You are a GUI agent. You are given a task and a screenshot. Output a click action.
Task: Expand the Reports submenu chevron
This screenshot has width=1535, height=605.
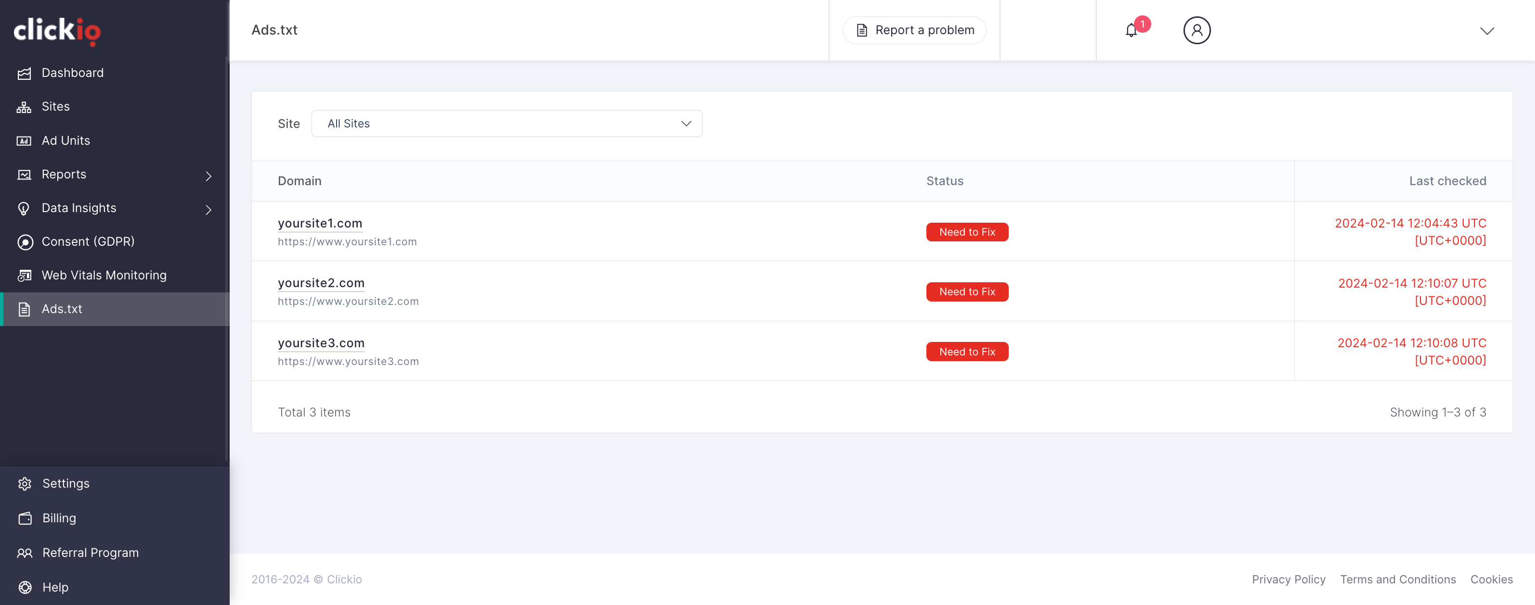tap(208, 176)
